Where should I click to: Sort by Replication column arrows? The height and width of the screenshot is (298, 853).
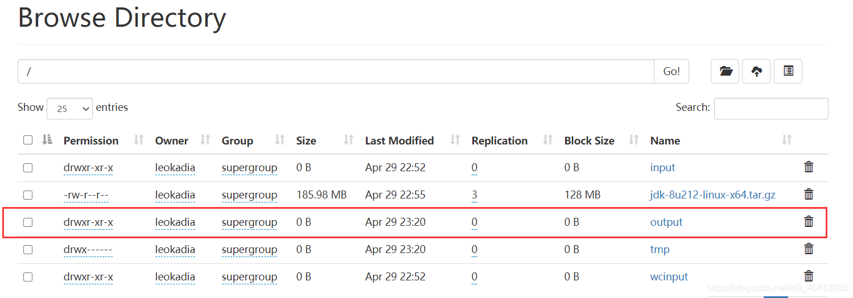[x=548, y=140]
